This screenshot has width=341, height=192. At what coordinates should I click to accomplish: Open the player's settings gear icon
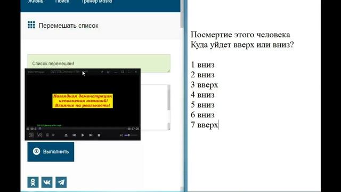[x=53, y=135]
